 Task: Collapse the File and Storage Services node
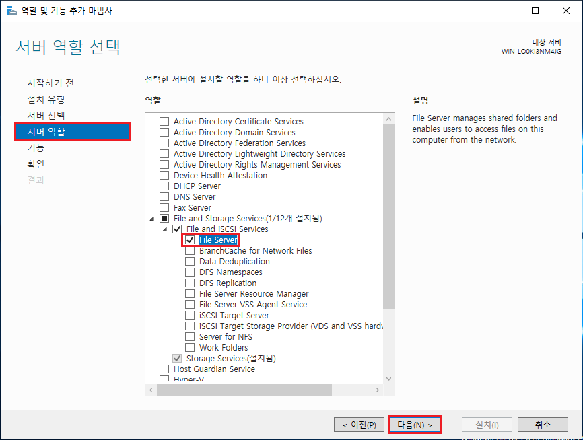coord(151,218)
